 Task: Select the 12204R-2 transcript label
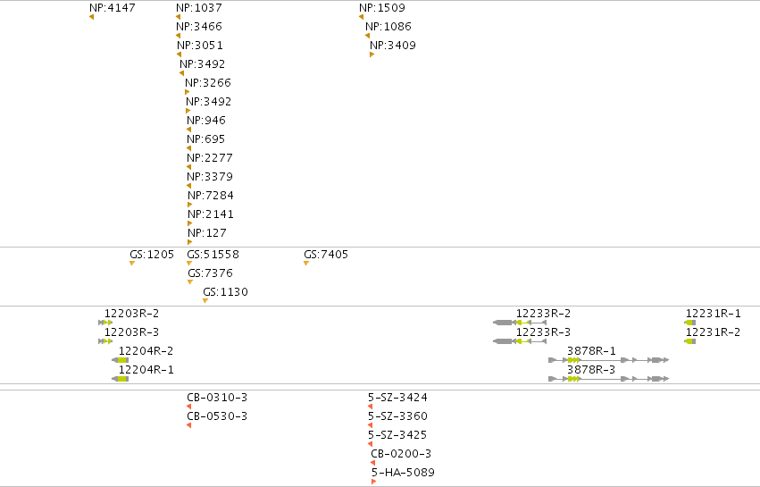[146, 351]
